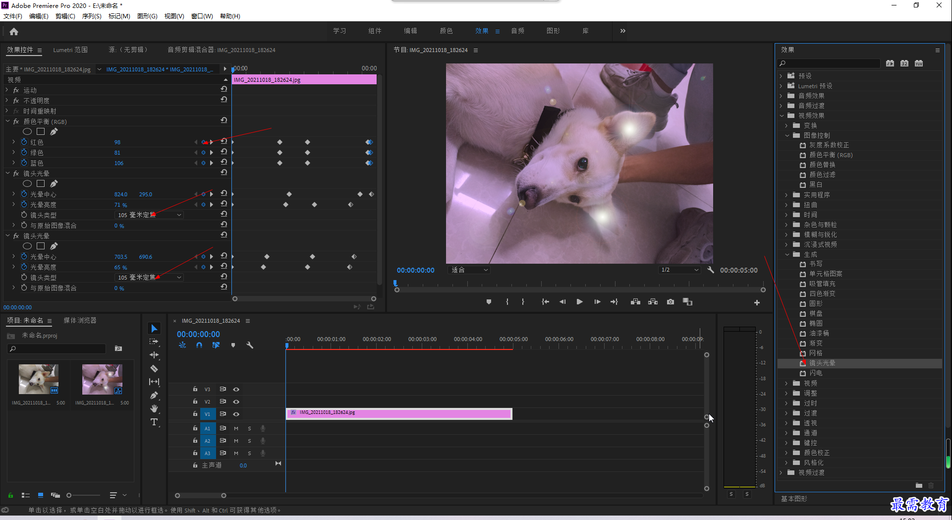Toggle snap in timeline magnet icon
The width and height of the screenshot is (952, 520).
point(199,345)
